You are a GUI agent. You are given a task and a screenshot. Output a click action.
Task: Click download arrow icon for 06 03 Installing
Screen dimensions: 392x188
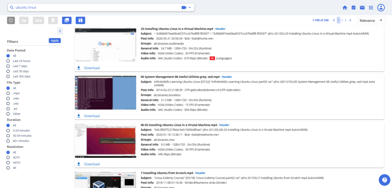pos(79,164)
